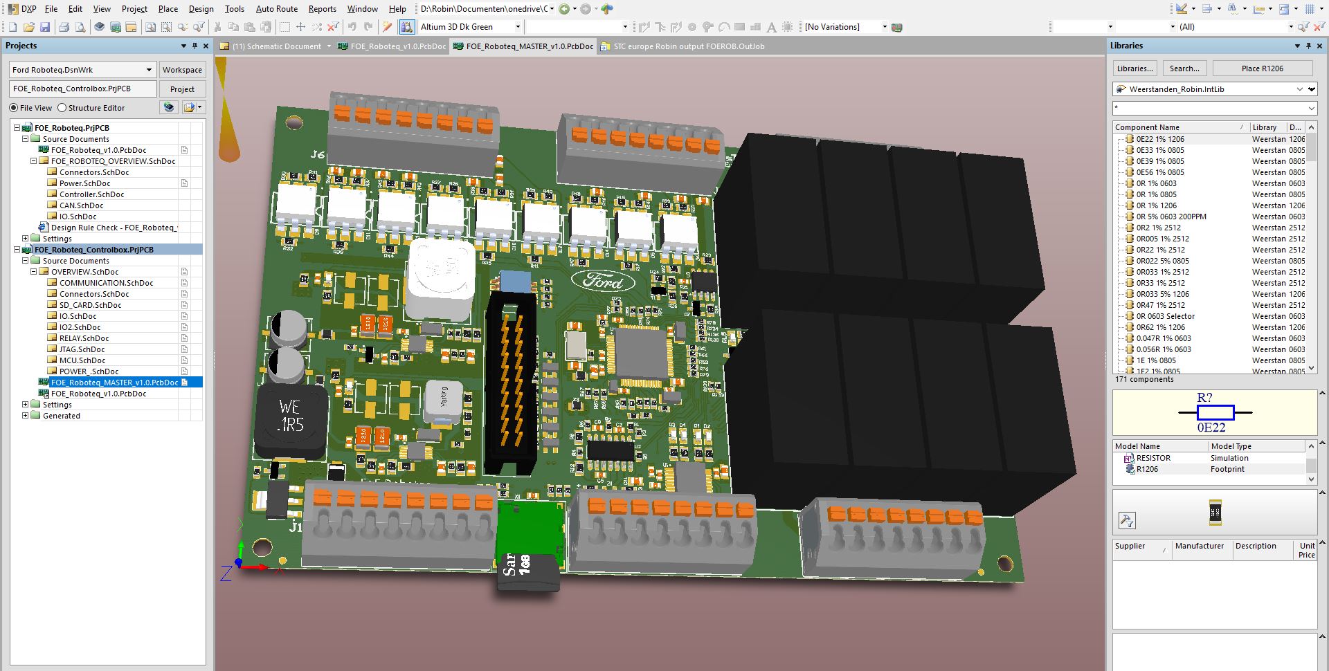Open the Reports menu
The width and height of the screenshot is (1329, 671).
(x=323, y=9)
